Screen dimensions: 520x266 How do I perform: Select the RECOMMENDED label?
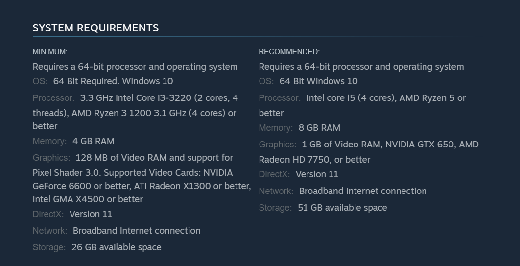(289, 52)
